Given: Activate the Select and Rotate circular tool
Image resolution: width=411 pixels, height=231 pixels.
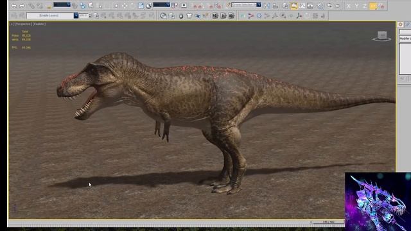Looking at the screenshot, I should 133,6.
